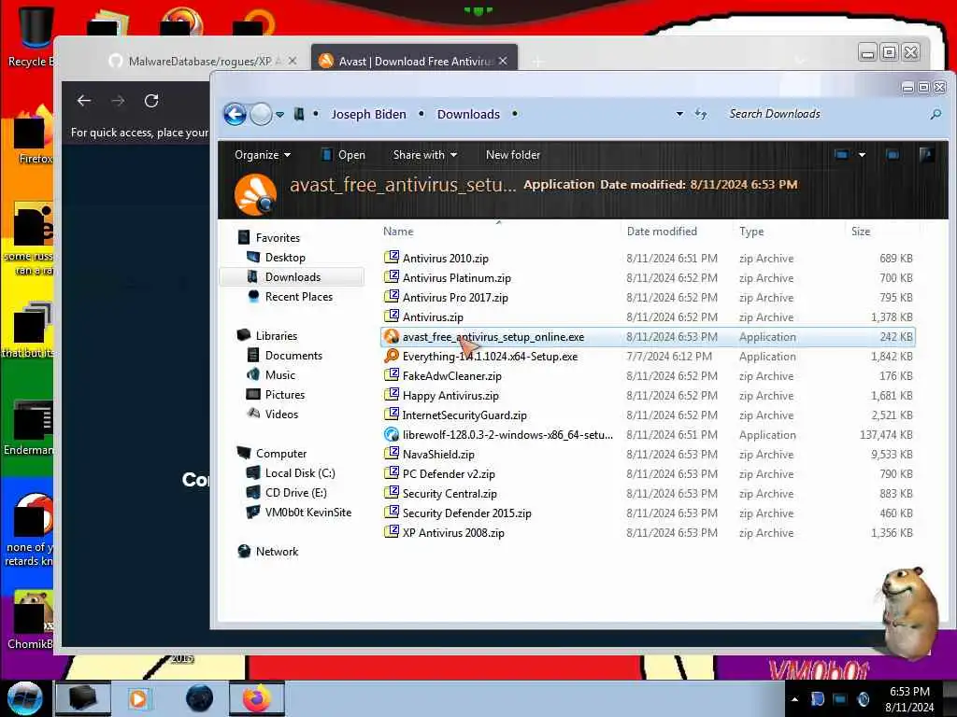Select NavaShield.zip file name

[x=438, y=455]
